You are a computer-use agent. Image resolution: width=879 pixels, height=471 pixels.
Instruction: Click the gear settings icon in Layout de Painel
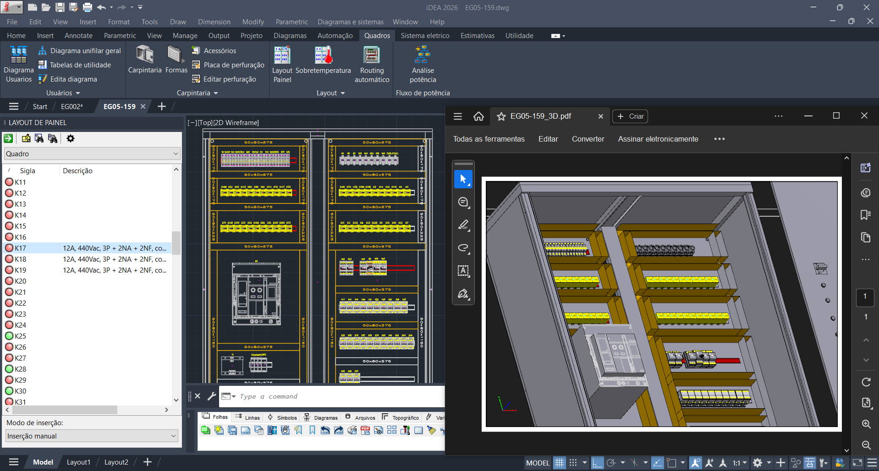tap(71, 138)
